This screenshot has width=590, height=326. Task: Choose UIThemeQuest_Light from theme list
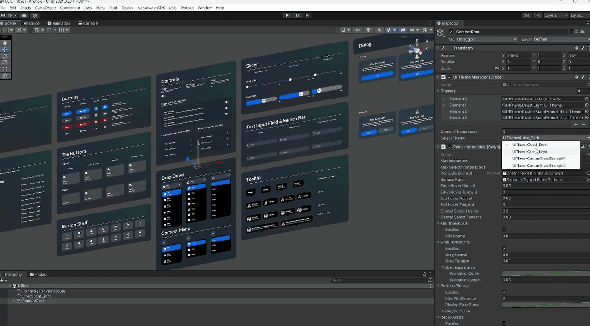(x=530, y=152)
